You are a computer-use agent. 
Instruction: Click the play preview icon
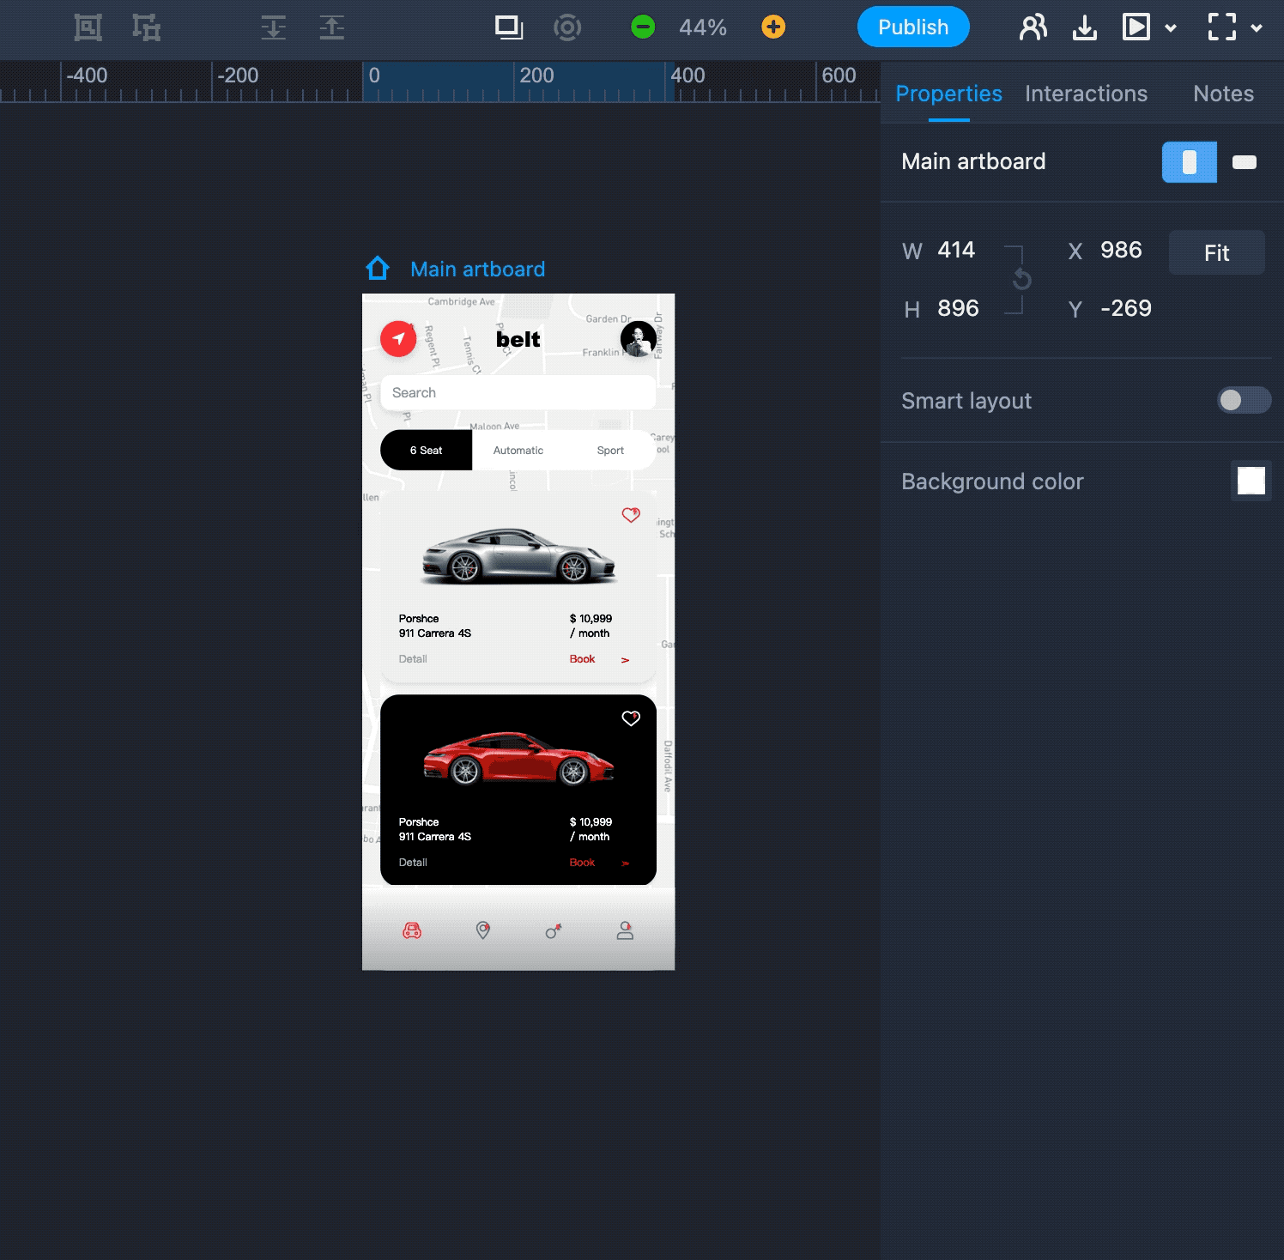pyautogui.click(x=1136, y=27)
